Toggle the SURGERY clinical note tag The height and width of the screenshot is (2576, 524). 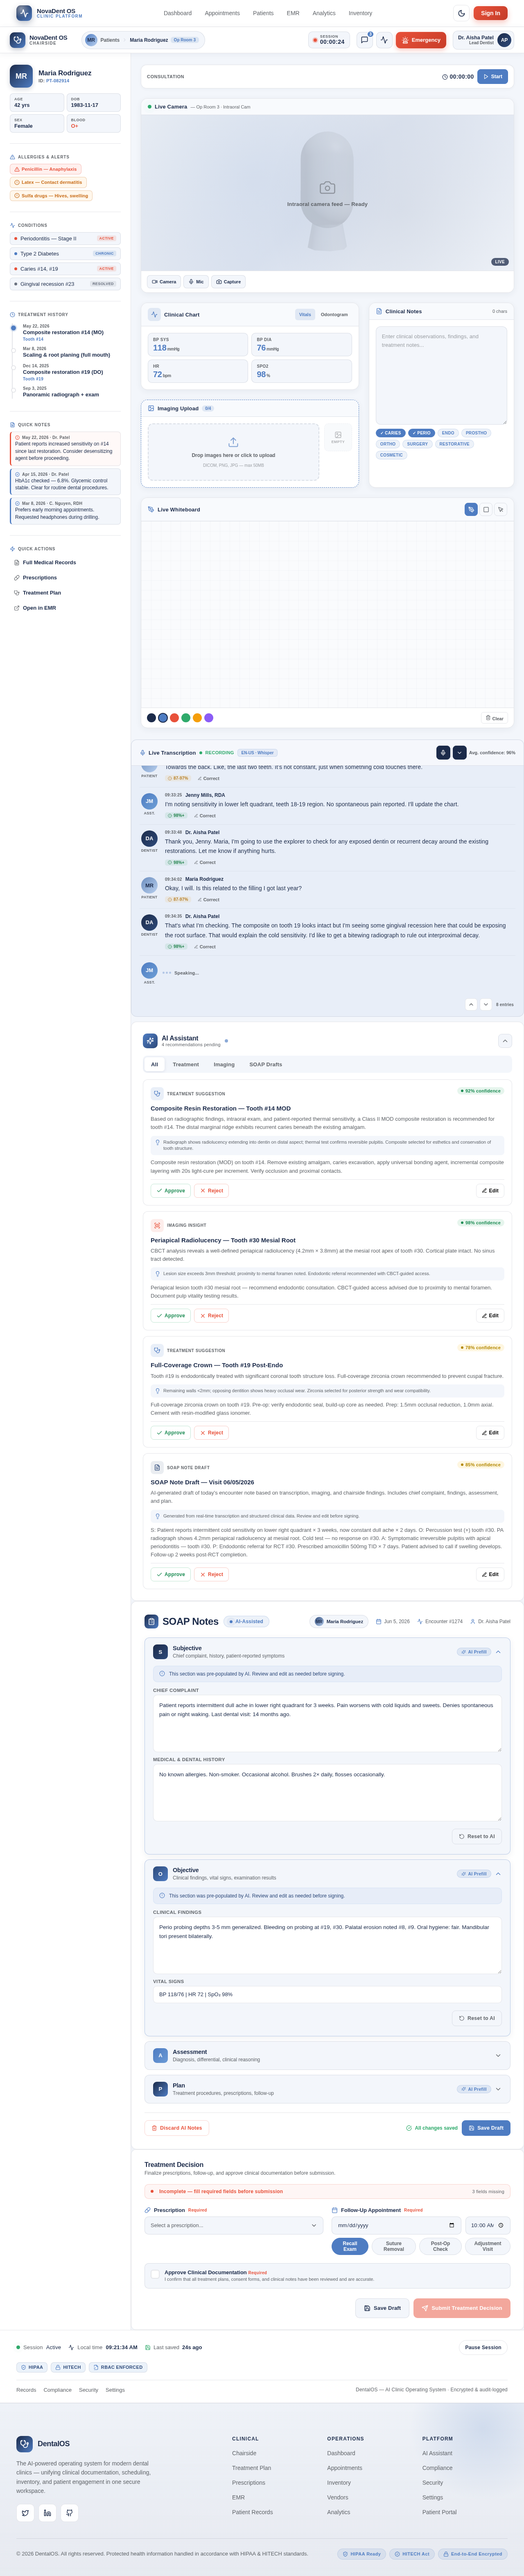click(x=417, y=444)
